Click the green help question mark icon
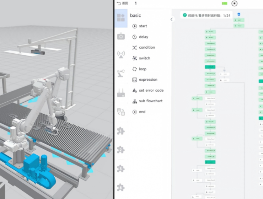The image size is (263, 199). pyautogui.click(x=185, y=15)
